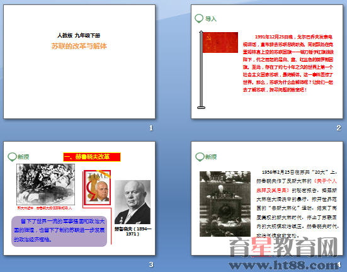Click the flagpole base graphic
Screen dimensions: 347x272
pyautogui.click(x=201, y=108)
